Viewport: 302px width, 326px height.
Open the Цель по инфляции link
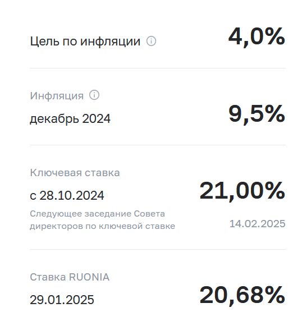pos(85,42)
